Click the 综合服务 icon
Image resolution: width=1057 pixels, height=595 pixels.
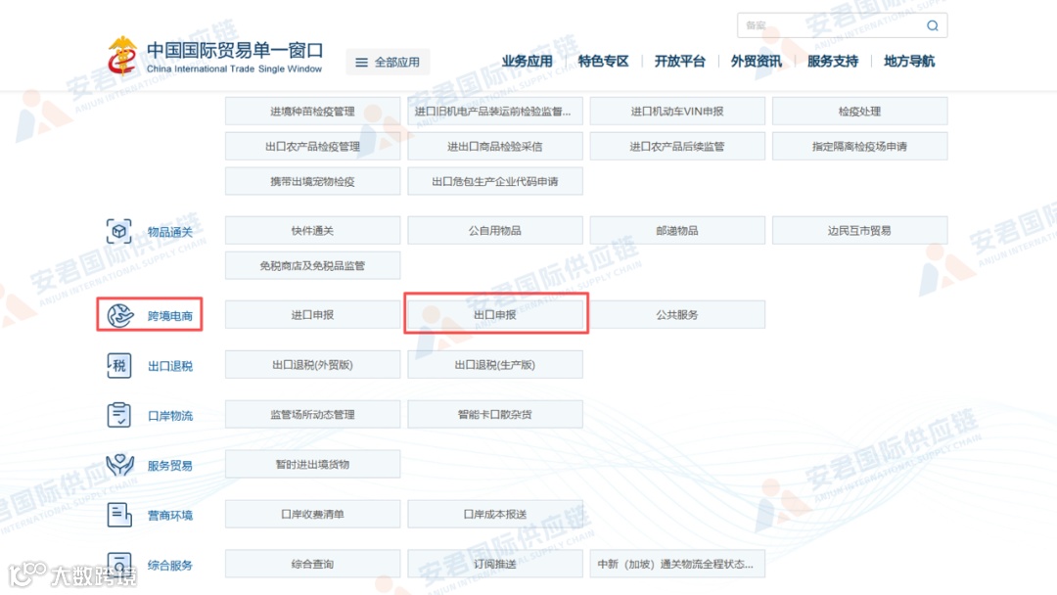(119, 564)
